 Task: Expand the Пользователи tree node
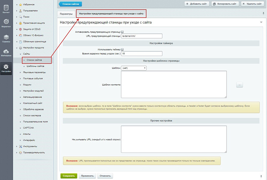point(17,11)
